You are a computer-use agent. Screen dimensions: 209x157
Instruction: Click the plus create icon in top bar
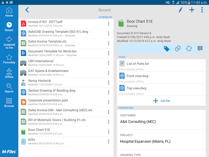tap(192, 10)
